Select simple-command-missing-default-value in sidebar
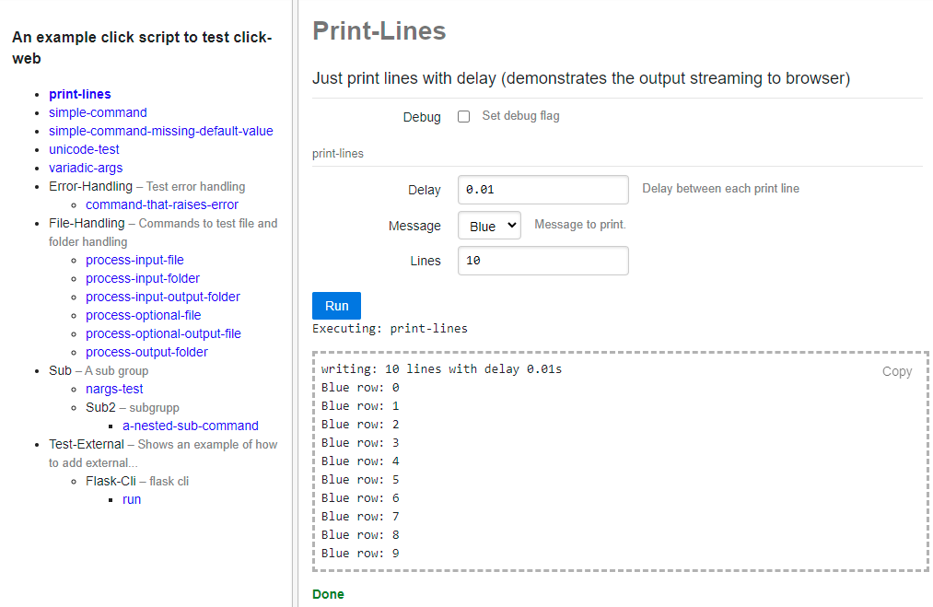This screenshot has height=607, width=933. click(161, 131)
